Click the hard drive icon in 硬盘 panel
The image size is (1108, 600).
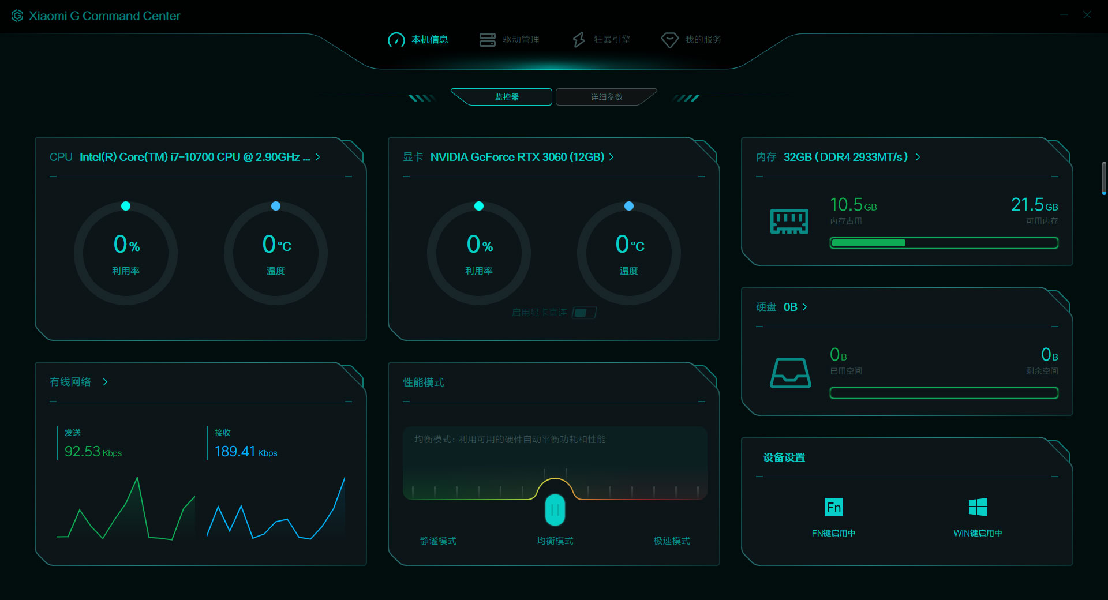[791, 373]
